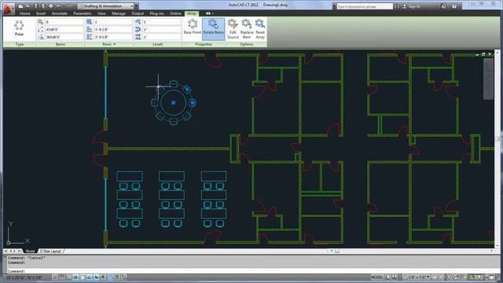Open the Plug-ins ribbon tab
503x283 pixels.
157,13
